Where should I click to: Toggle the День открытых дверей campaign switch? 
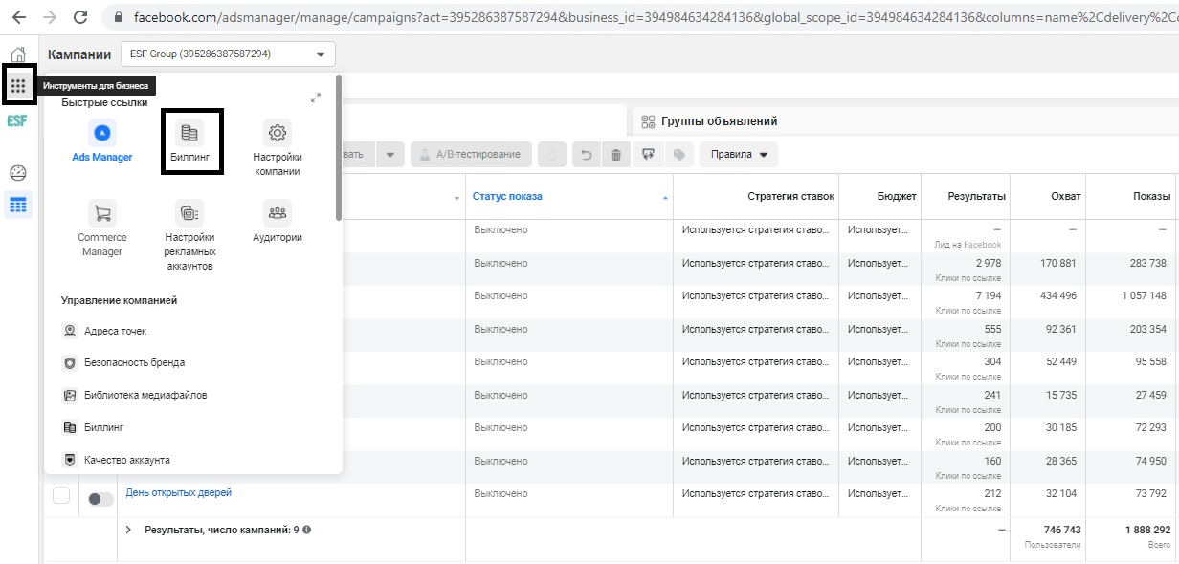point(100,499)
